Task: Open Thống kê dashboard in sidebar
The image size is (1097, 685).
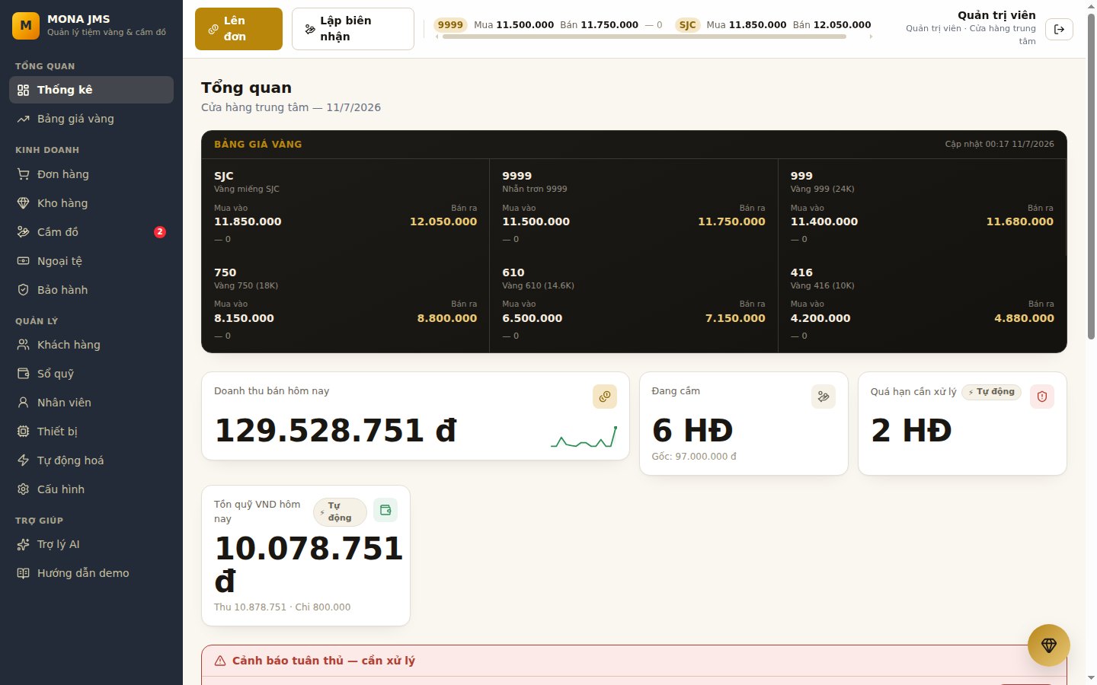Action: pos(91,90)
